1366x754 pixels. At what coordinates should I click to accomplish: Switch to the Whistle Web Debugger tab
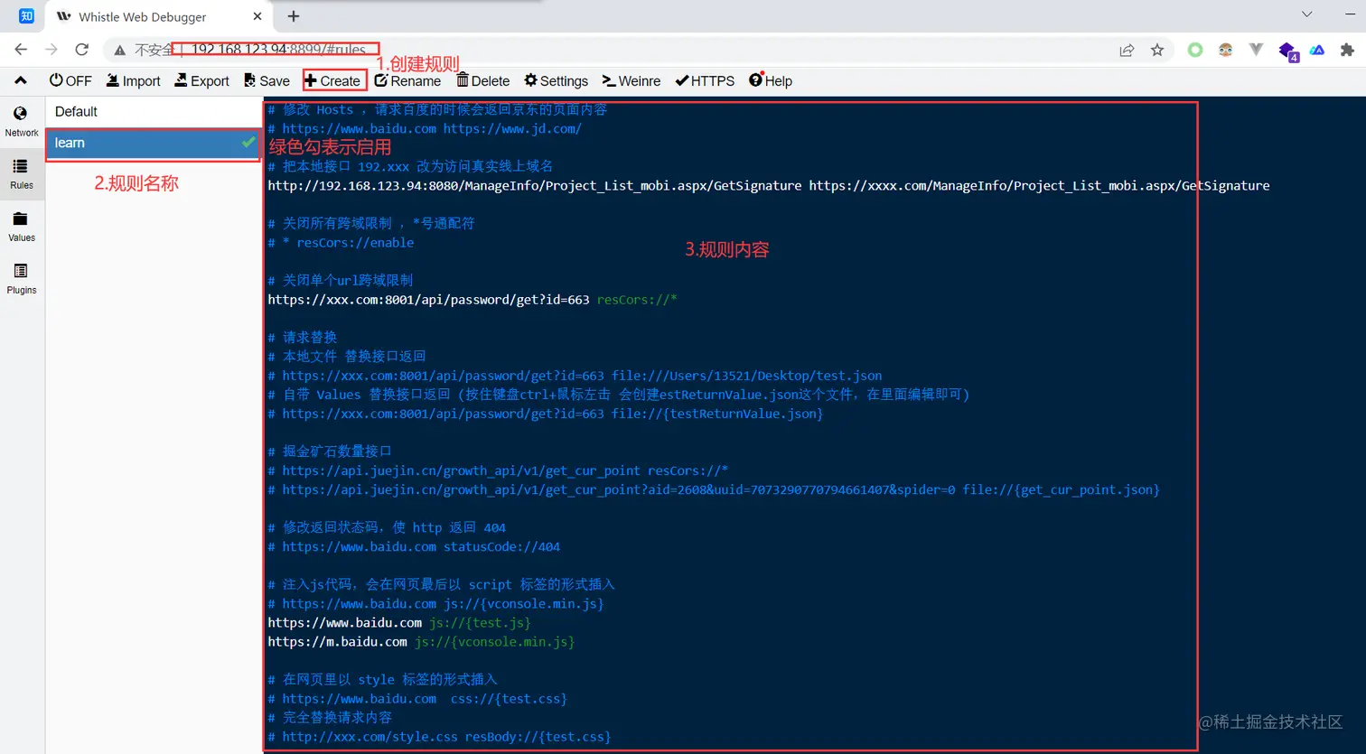pyautogui.click(x=159, y=16)
